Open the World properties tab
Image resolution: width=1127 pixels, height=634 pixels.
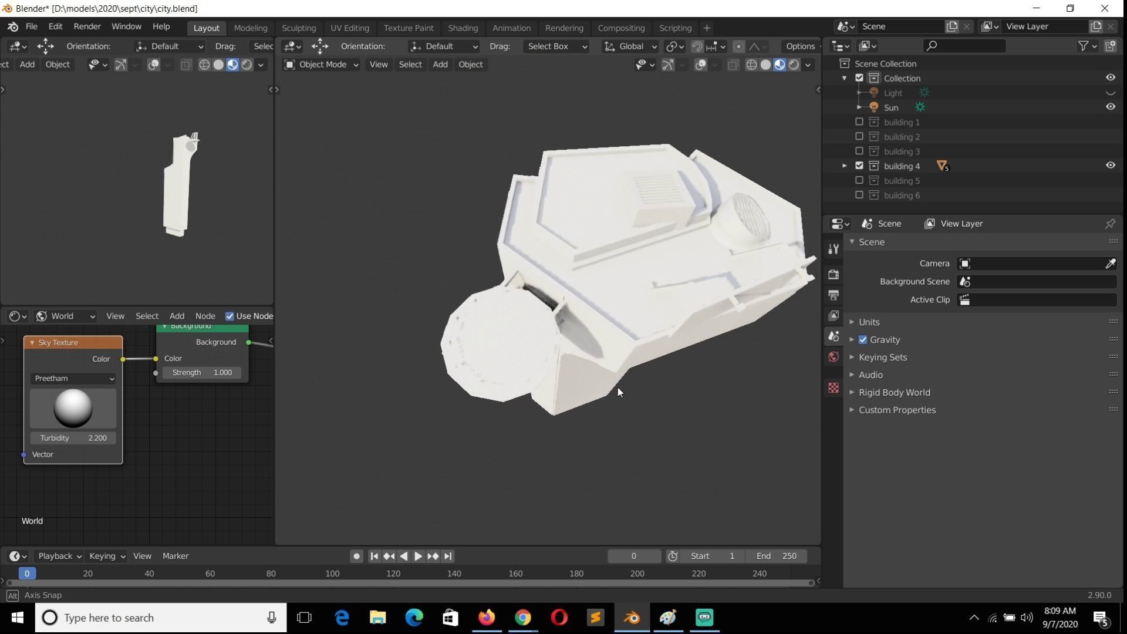[x=834, y=357]
